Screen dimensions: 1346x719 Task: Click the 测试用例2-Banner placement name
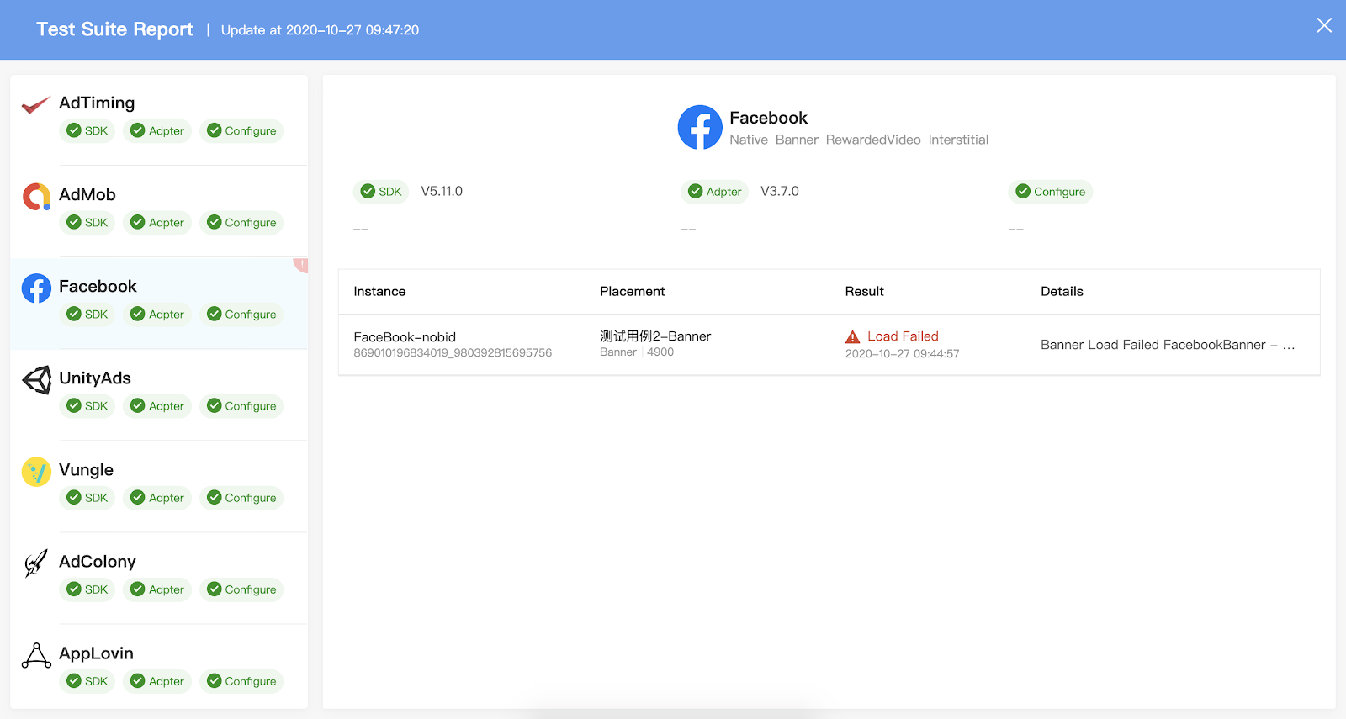[x=655, y=336]
